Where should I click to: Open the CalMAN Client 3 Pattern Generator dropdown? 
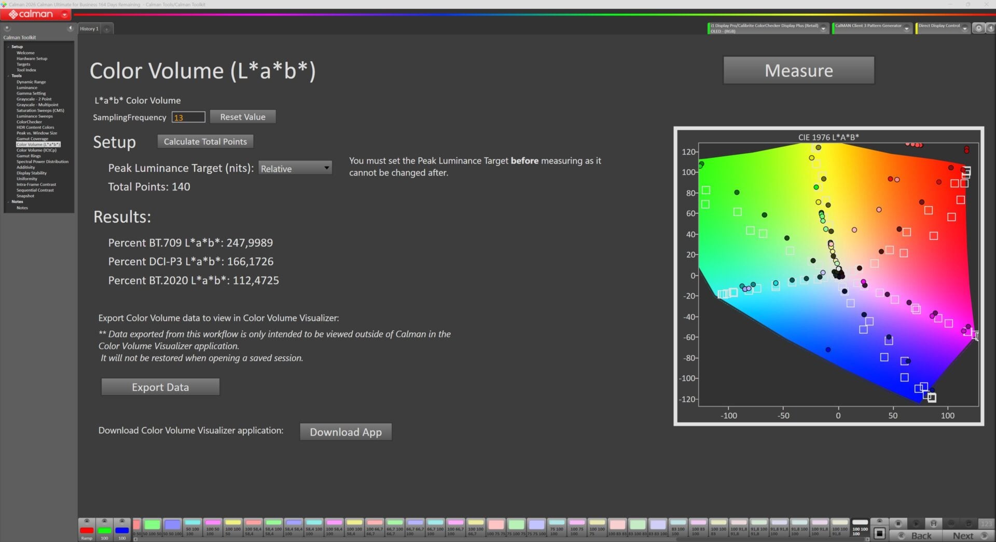point(907,29)
